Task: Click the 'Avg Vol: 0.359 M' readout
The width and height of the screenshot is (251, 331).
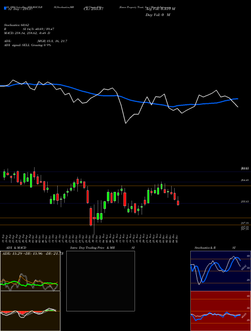Action: tap(160, 9)
